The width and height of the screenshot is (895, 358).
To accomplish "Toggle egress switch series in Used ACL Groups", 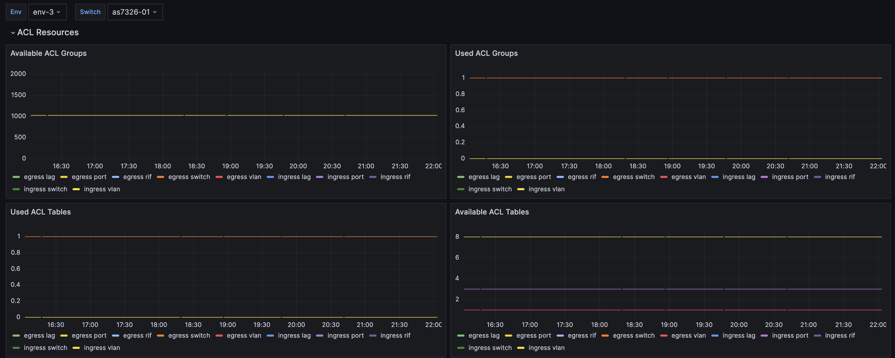I will [633, 177].
